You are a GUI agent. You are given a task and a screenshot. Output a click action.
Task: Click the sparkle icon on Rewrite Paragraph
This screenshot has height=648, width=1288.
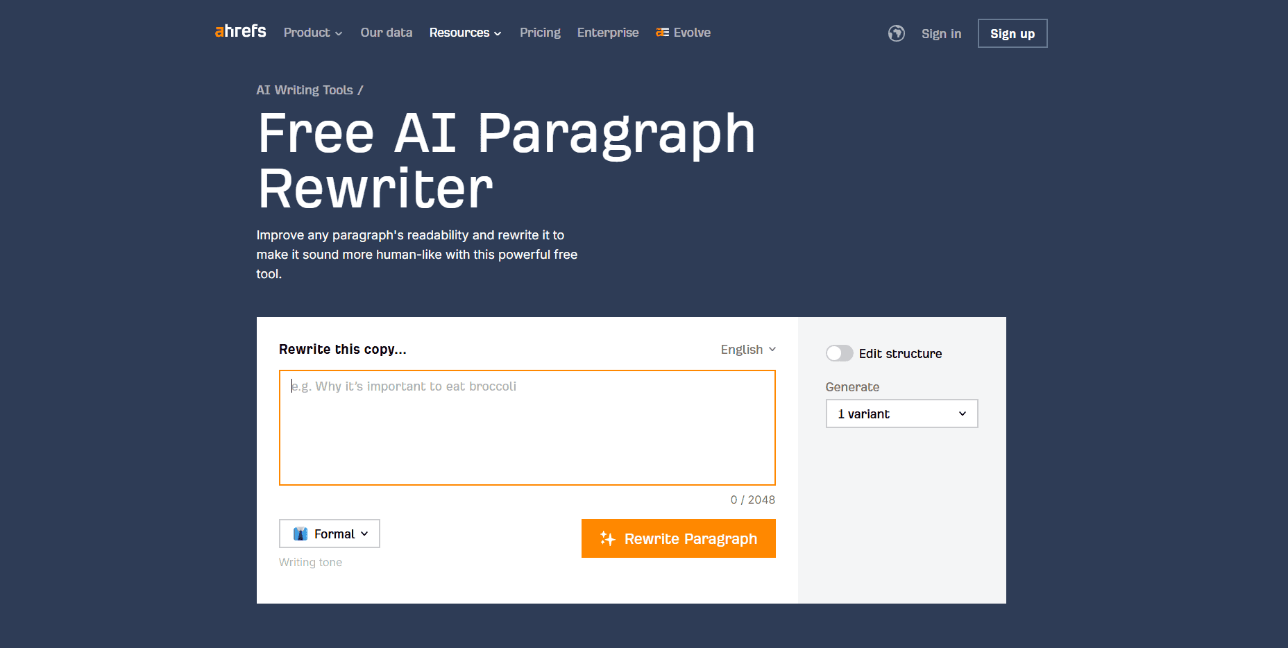coord(608,538)
